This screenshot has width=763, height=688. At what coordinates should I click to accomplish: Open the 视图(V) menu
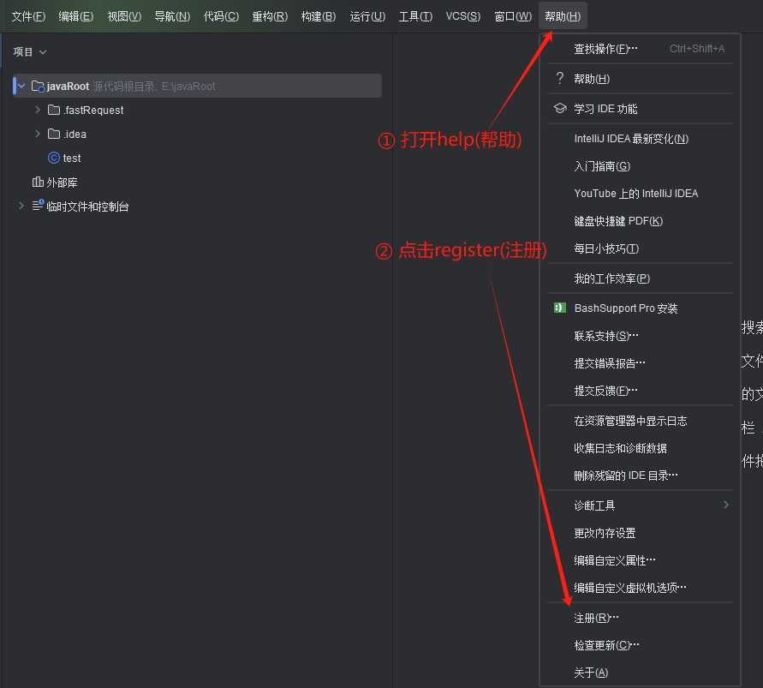pos(124,16)
